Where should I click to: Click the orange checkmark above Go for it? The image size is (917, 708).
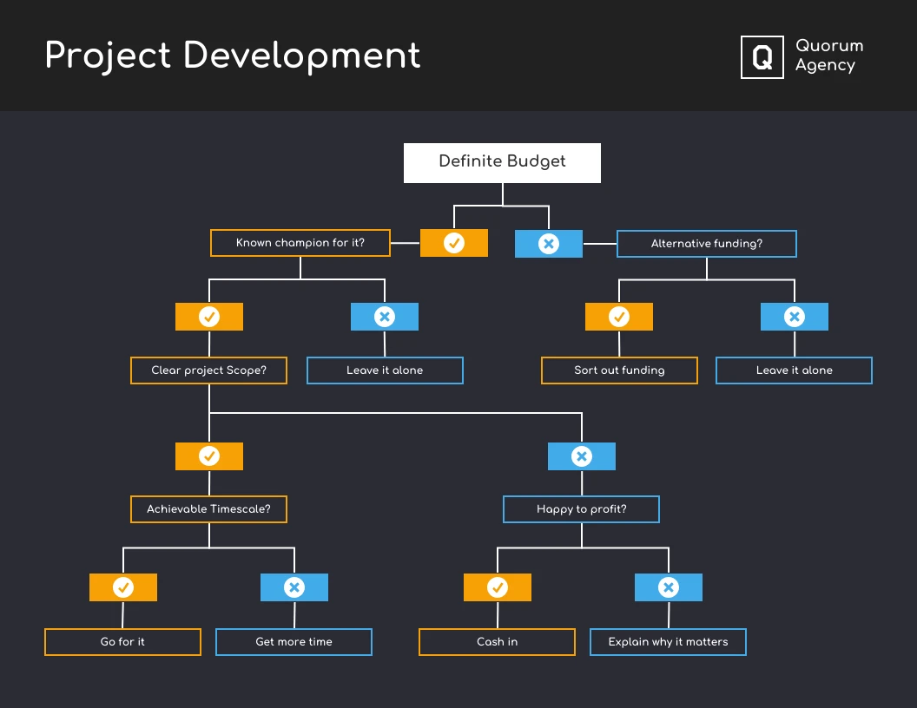pyautogui.click(x=122, y=587)
